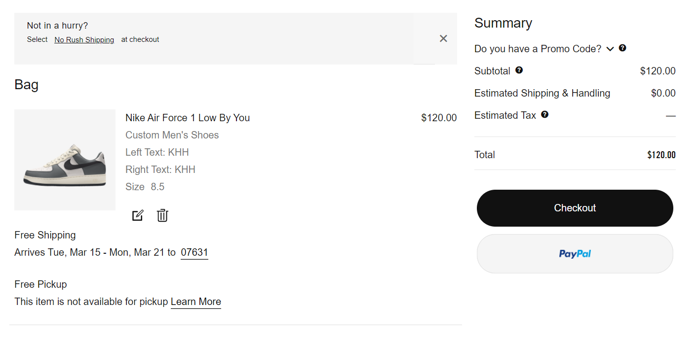Show Subtotal info tooltip

click(x=519, y=70)
